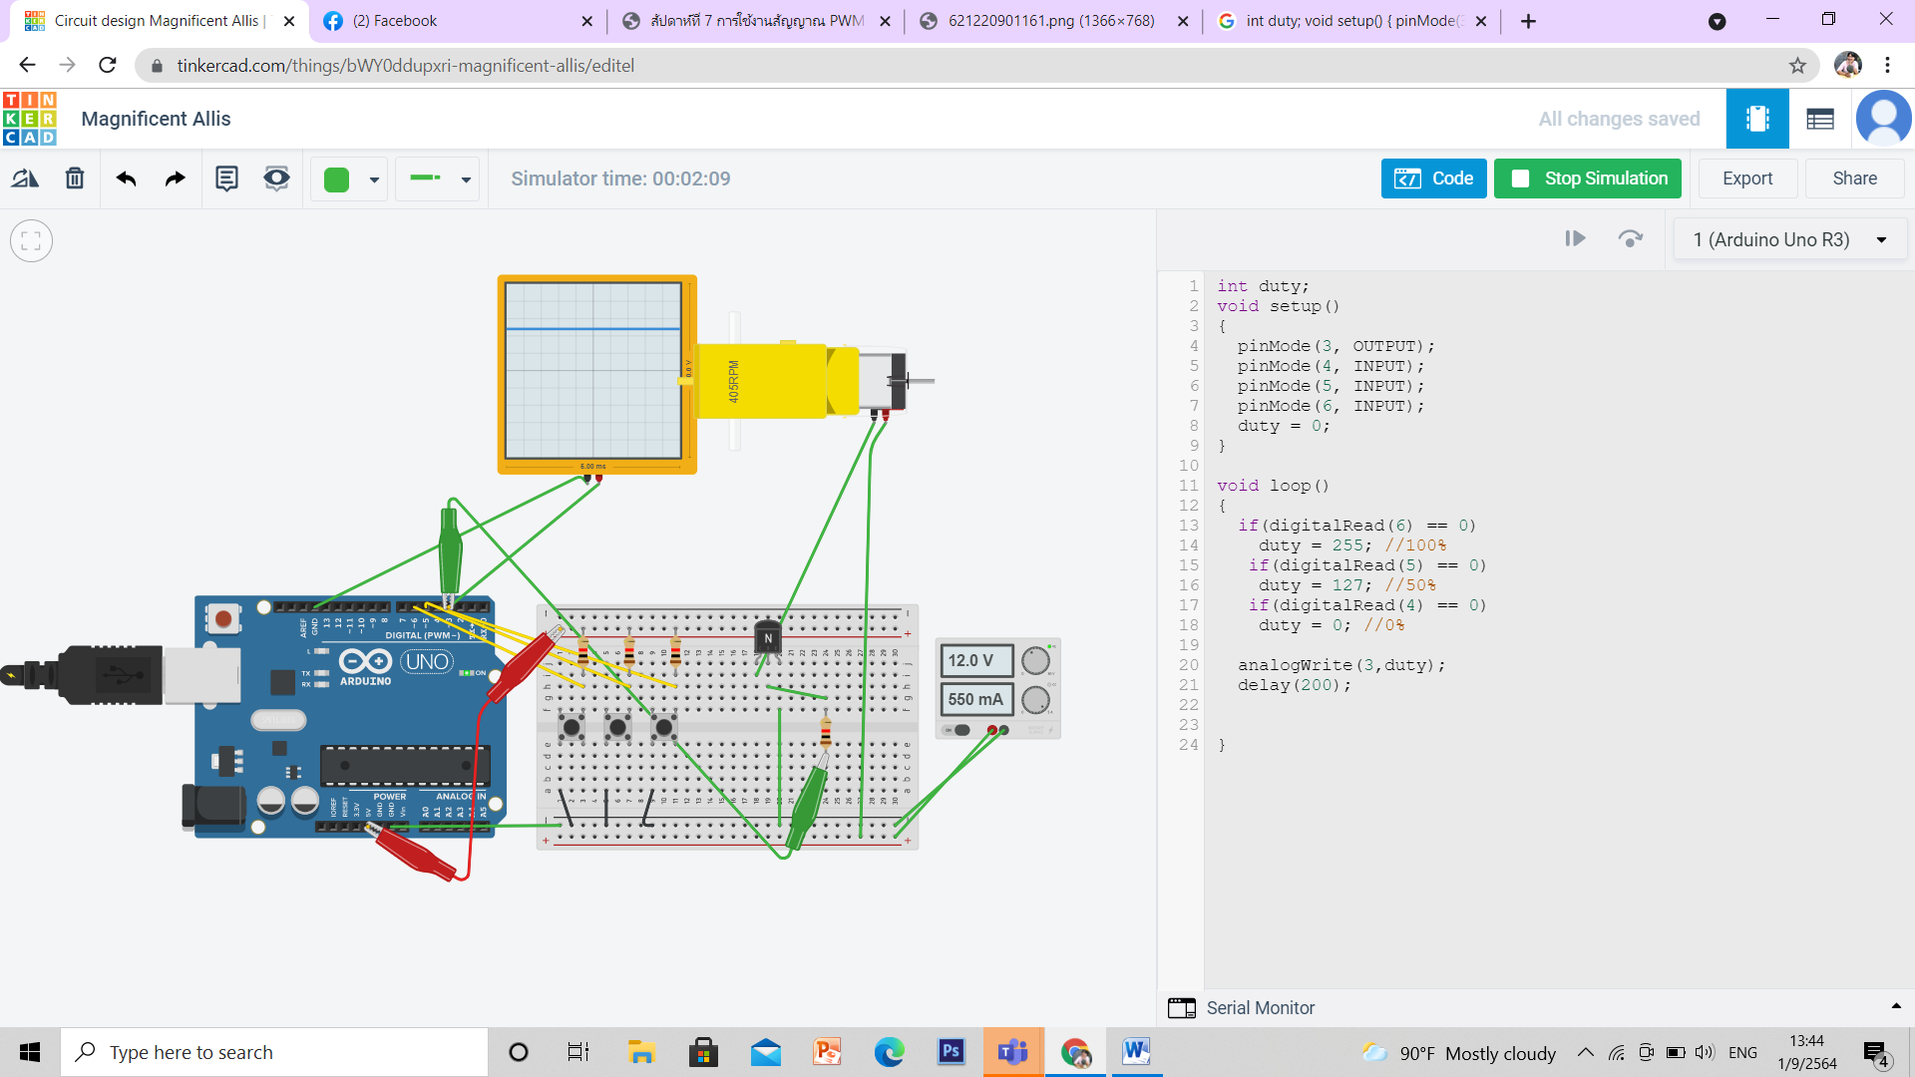1915x1077 pixels.
Task: Switch to the Facebook tab
Action: tap(458, 21)
